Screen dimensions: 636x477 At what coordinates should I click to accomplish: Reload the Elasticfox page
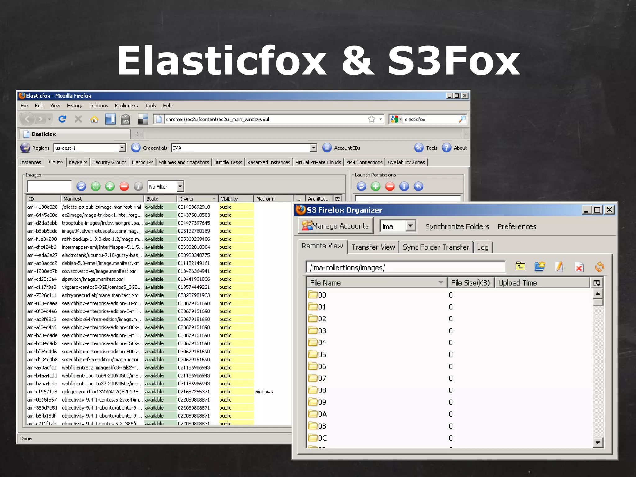coord(62,119)
